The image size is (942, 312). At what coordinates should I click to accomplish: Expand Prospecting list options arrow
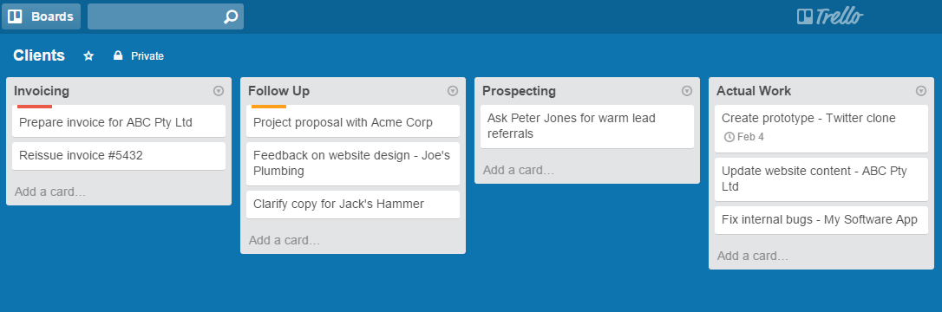coord(687,91)
